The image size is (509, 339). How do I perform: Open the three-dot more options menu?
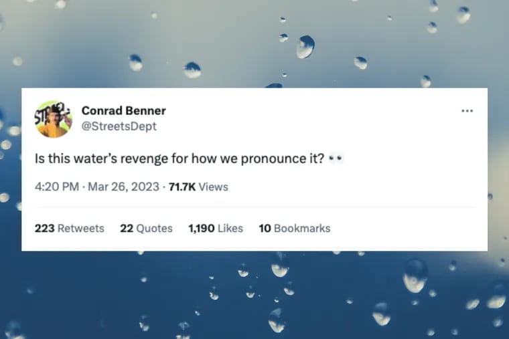coord(467,111)
